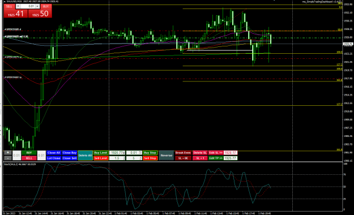Click the 0.01 field right of dashboard BUY

click(41, 156)
